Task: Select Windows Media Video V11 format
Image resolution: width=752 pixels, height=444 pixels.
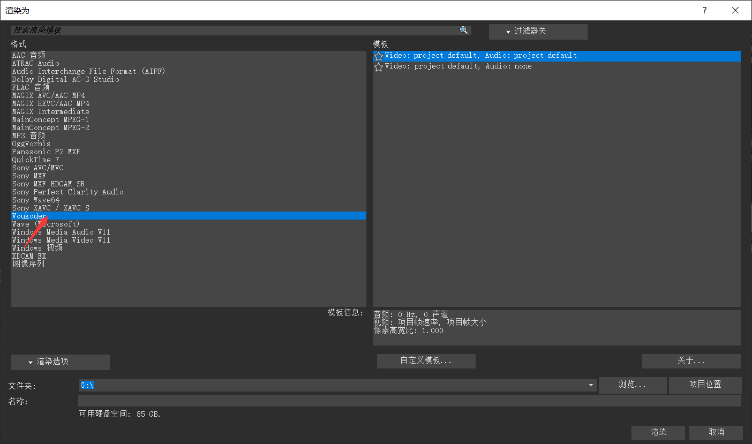Action: pos(189,240)
